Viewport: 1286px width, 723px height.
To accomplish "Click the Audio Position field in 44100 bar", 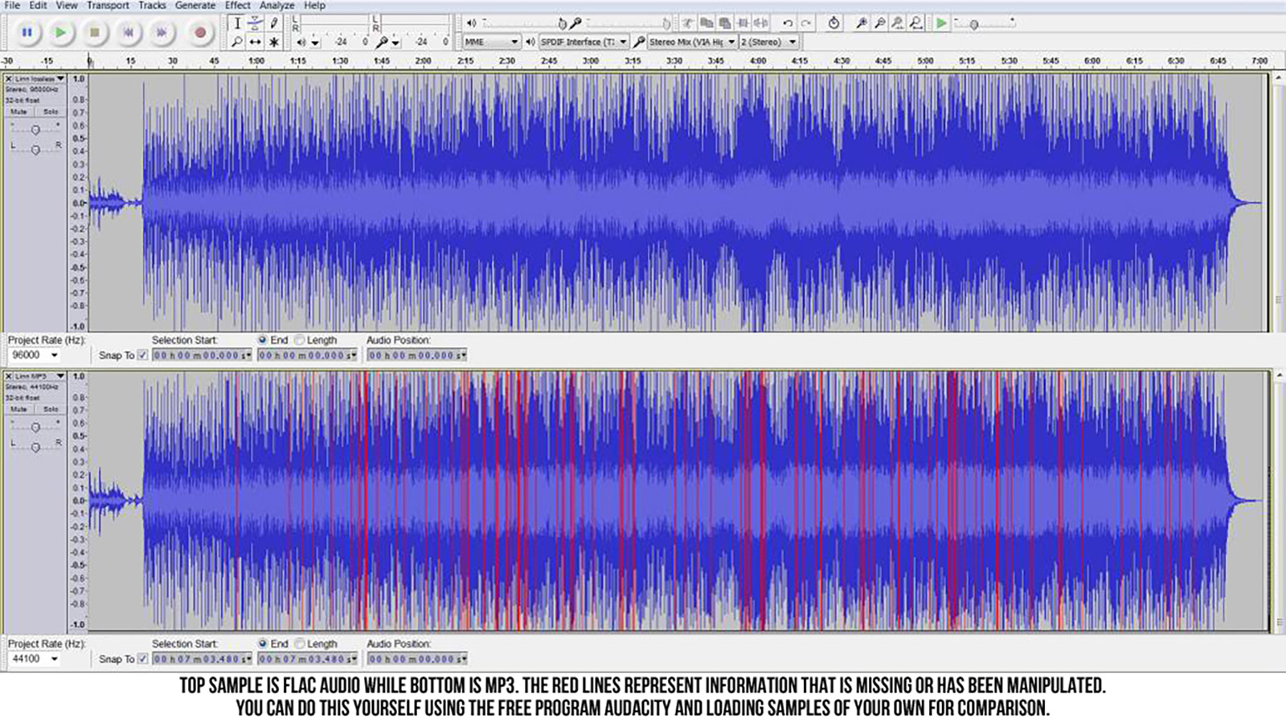I will 416,659.
